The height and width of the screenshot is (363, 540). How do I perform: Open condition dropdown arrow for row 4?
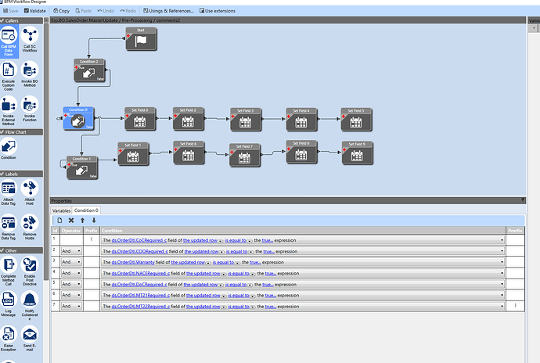(x=502, y=274)
